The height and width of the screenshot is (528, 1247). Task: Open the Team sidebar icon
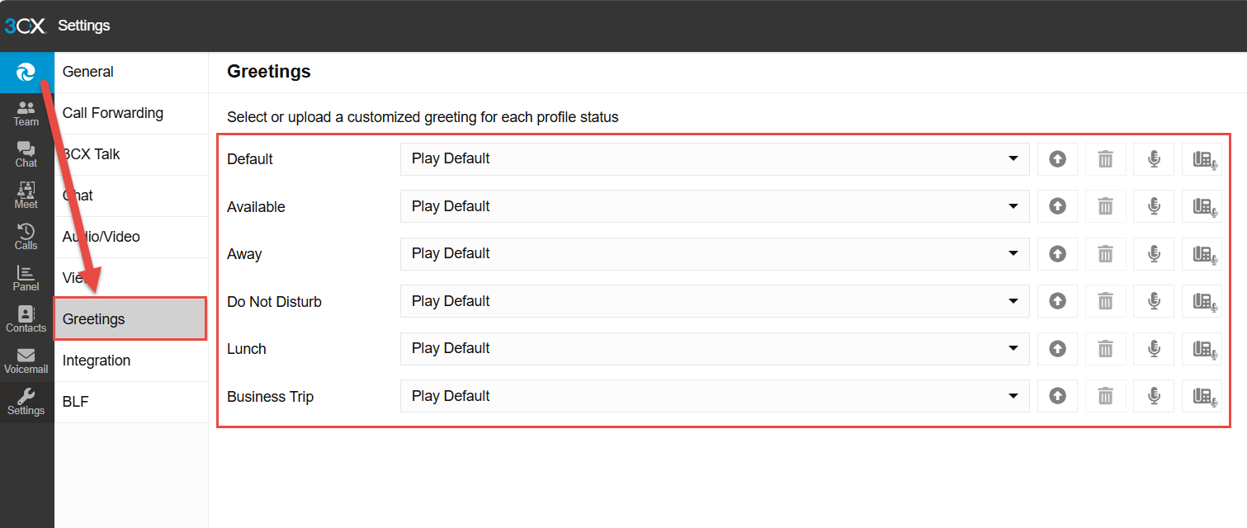tap(26, 114)
